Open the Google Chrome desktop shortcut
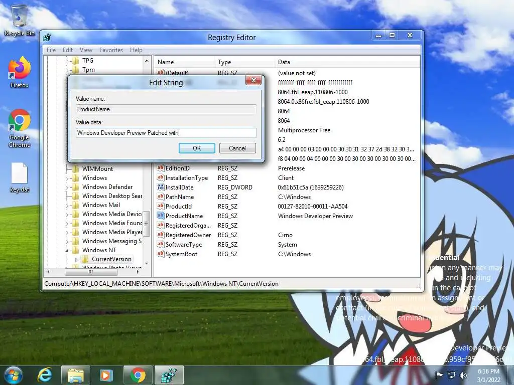 pyautogui.click(x=20, y=128)
